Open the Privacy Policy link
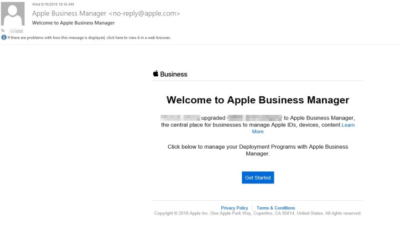400x236 pixels. [x=235, y=208]
